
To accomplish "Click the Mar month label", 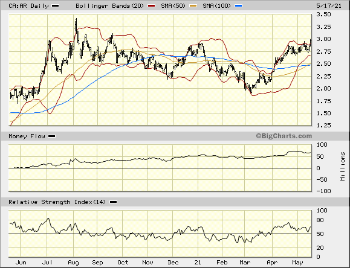I will coord(245,263).
